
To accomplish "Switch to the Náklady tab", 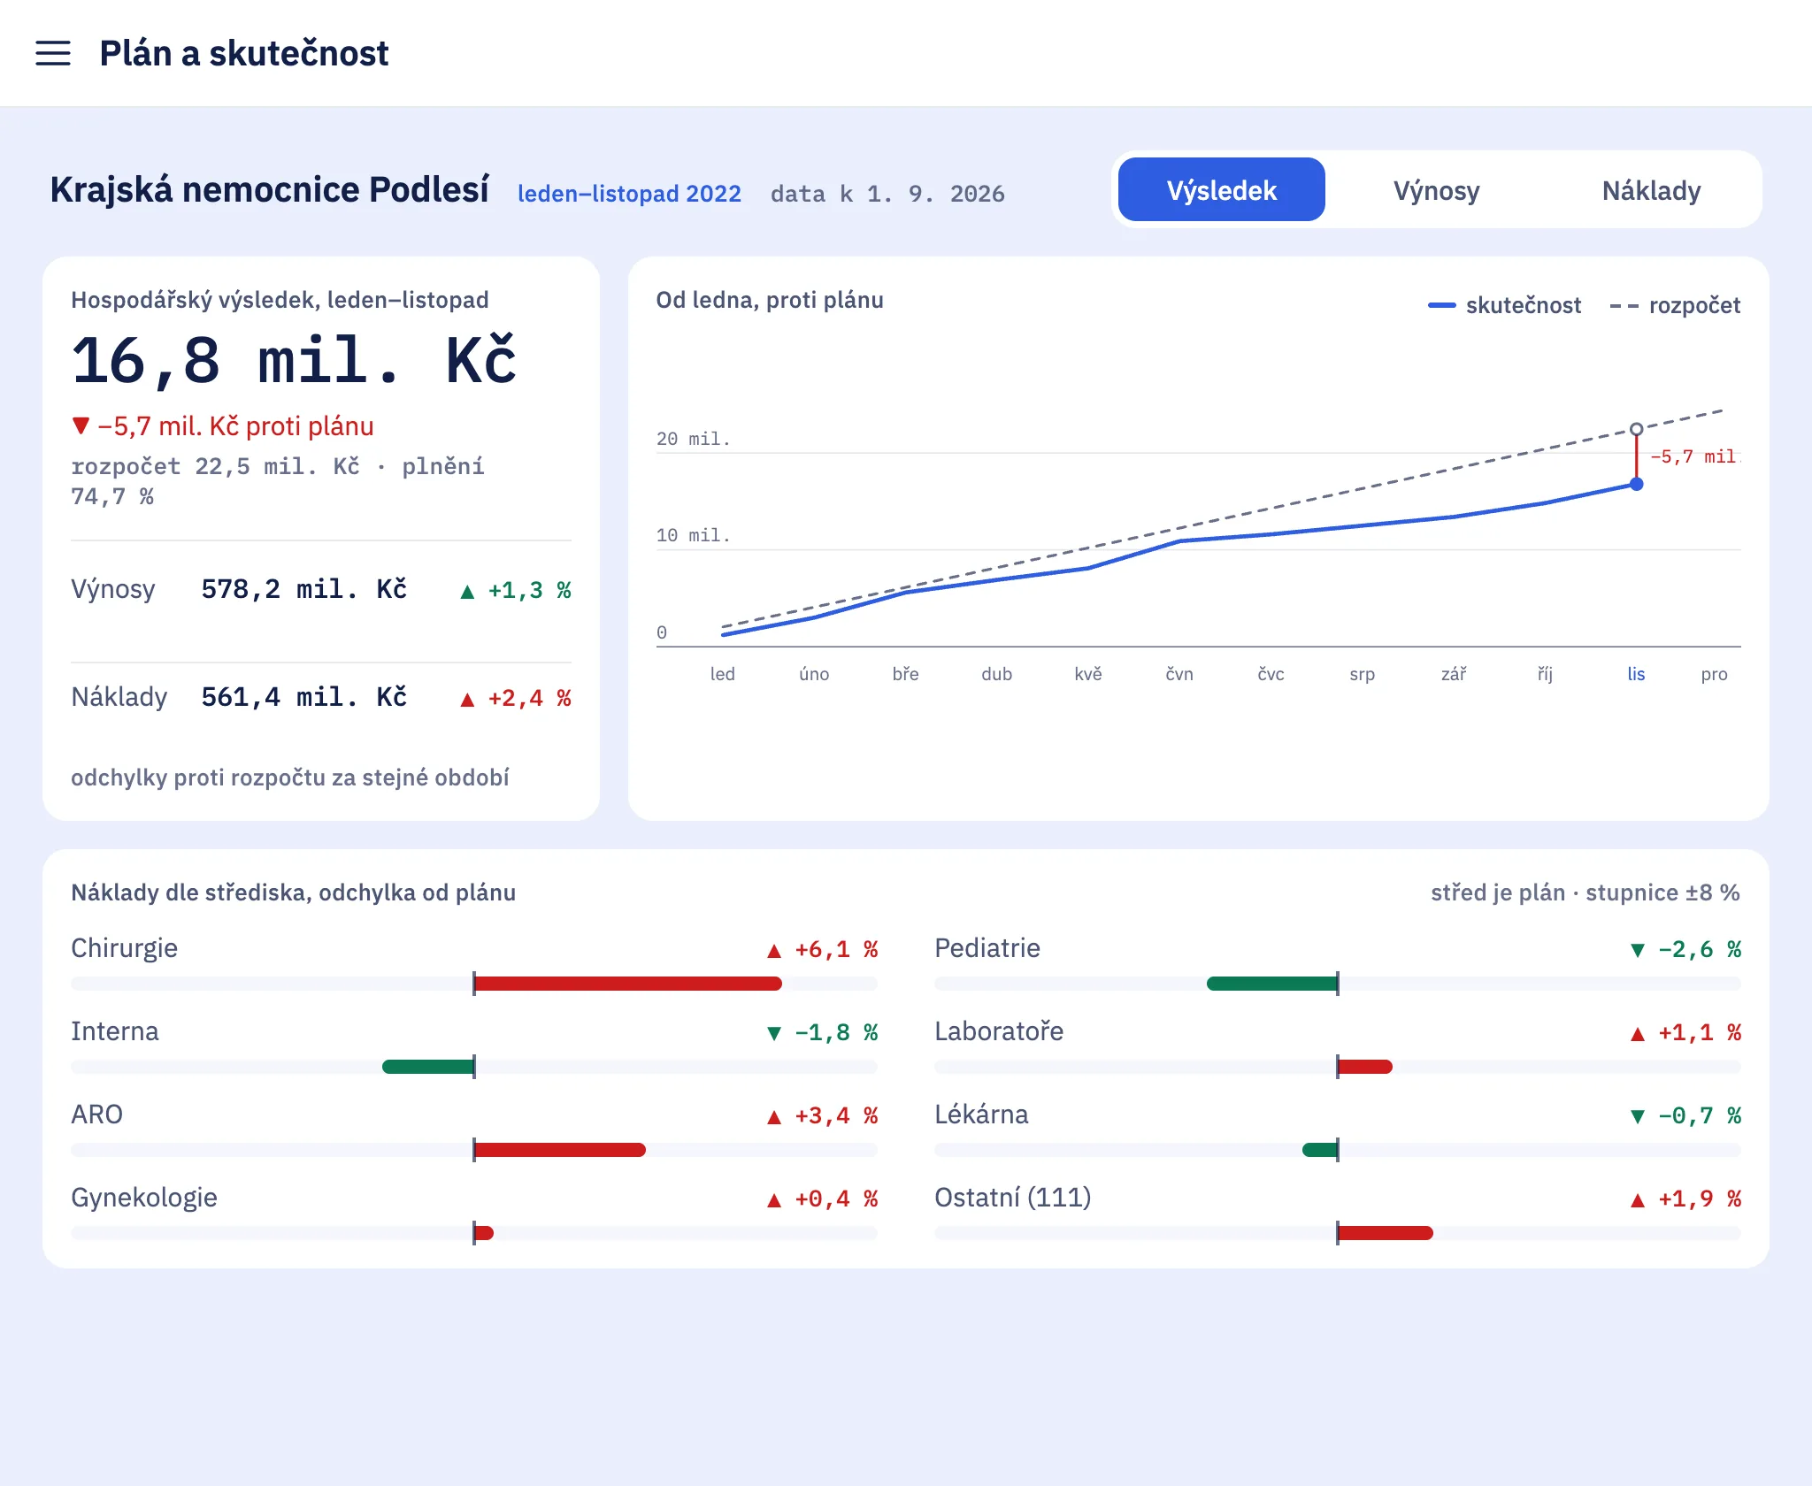I will coord(1651,190).
